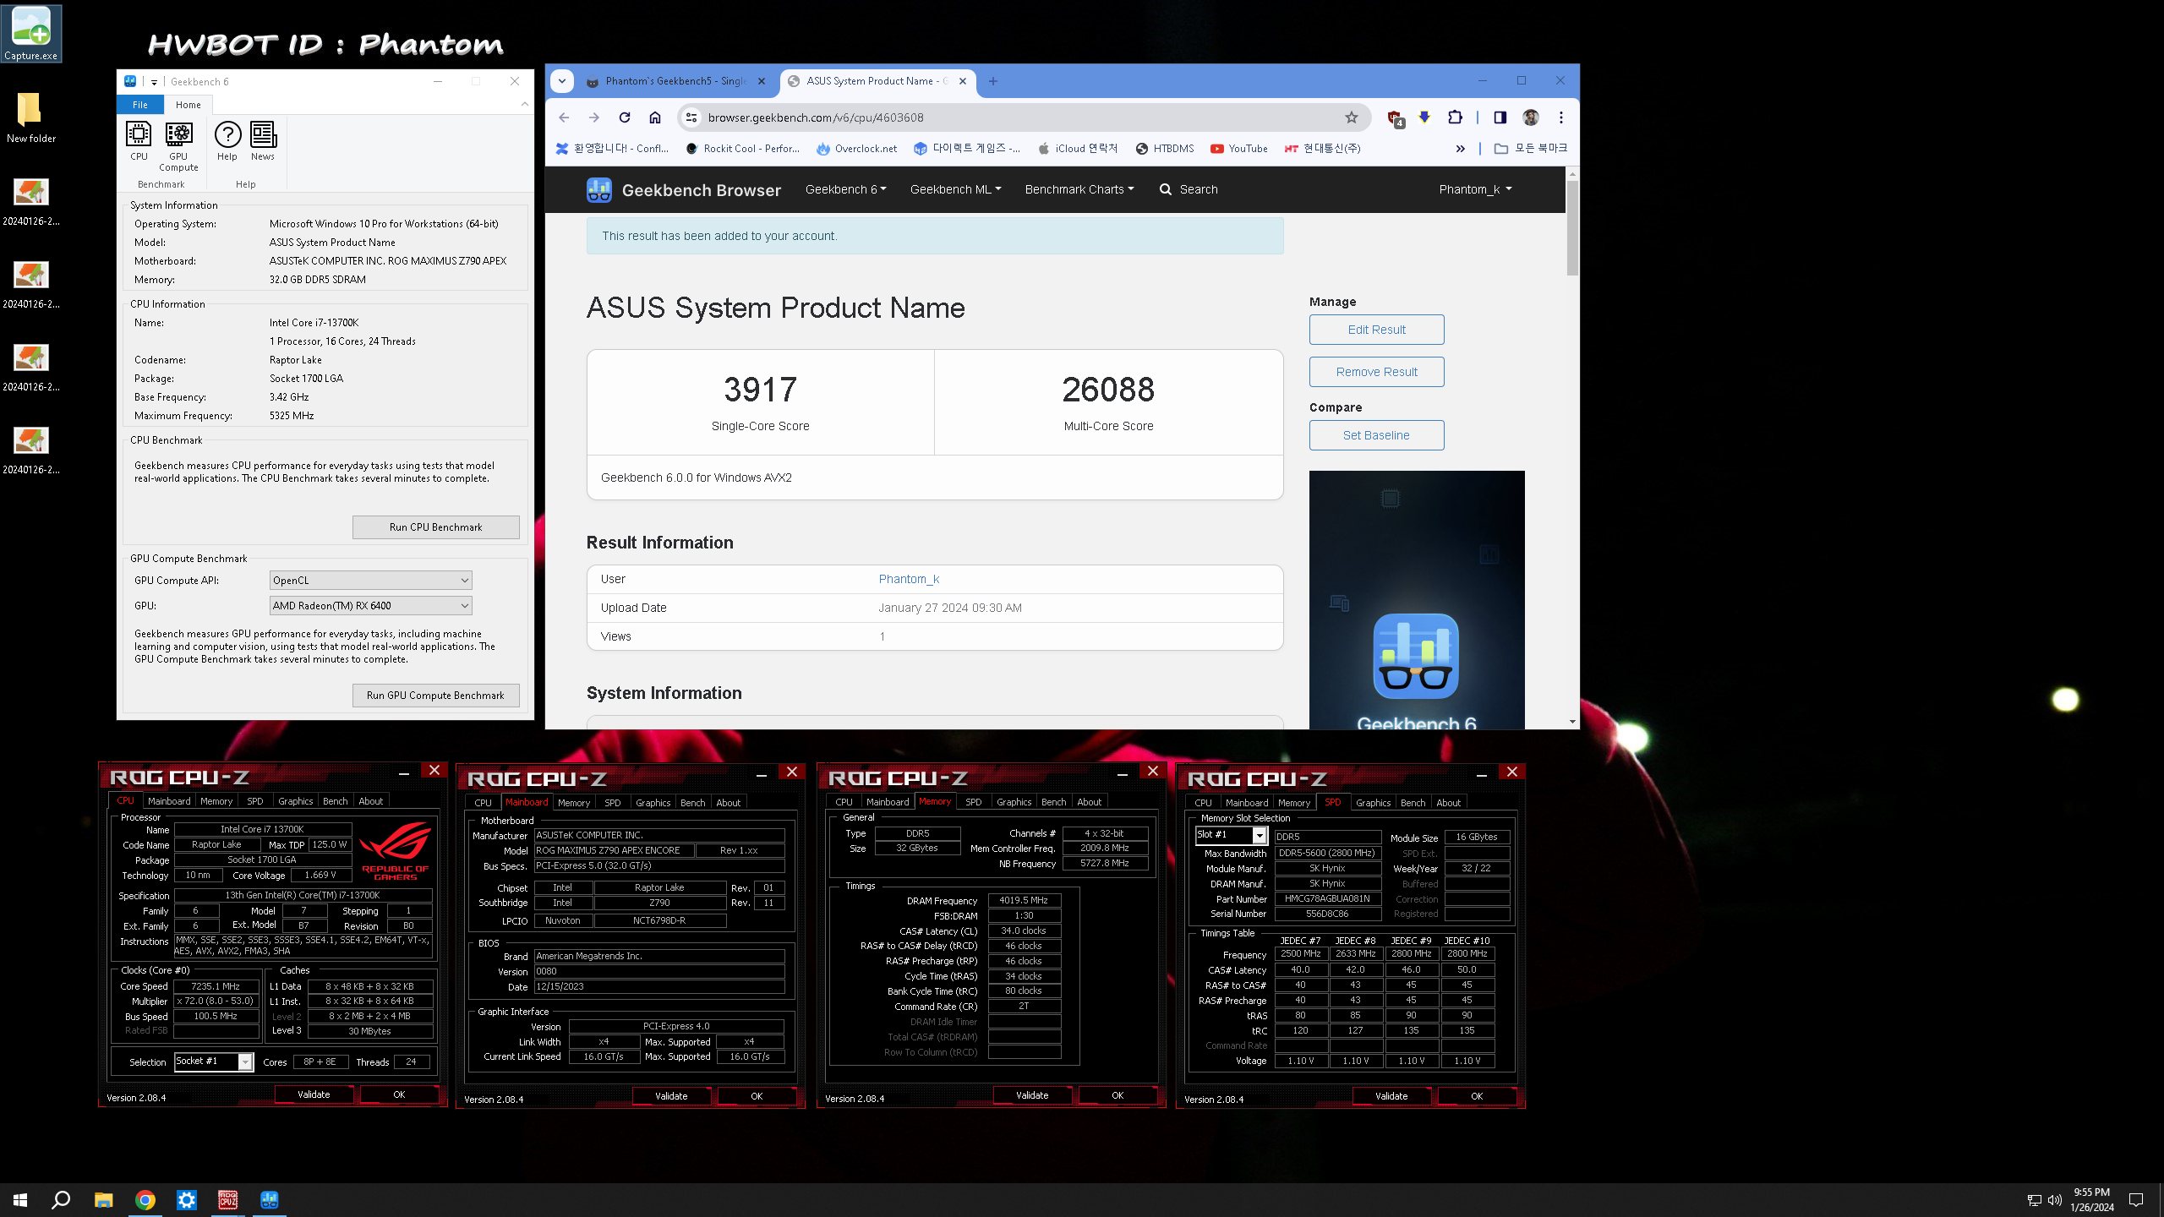2164x1217 pixels.
Task: Open File Explorer from the taskbar
Action: tap(103, 1199)
